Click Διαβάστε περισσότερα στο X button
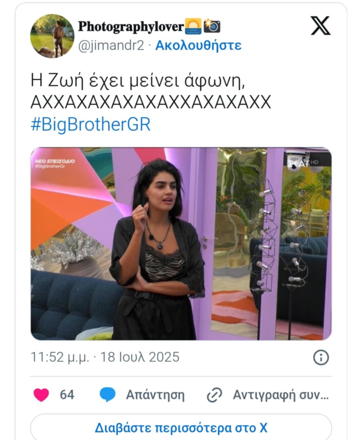 181,428
